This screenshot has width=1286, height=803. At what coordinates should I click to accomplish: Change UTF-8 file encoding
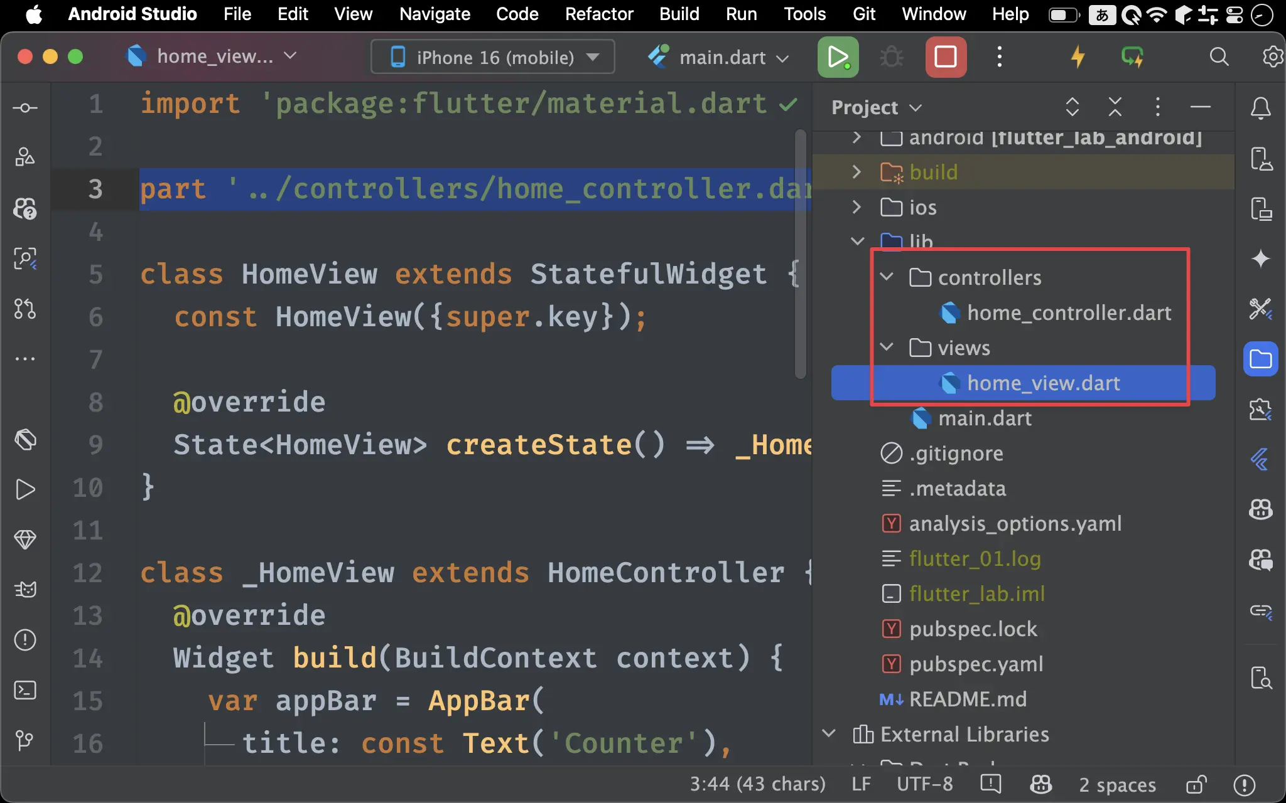tap(924, 784)
